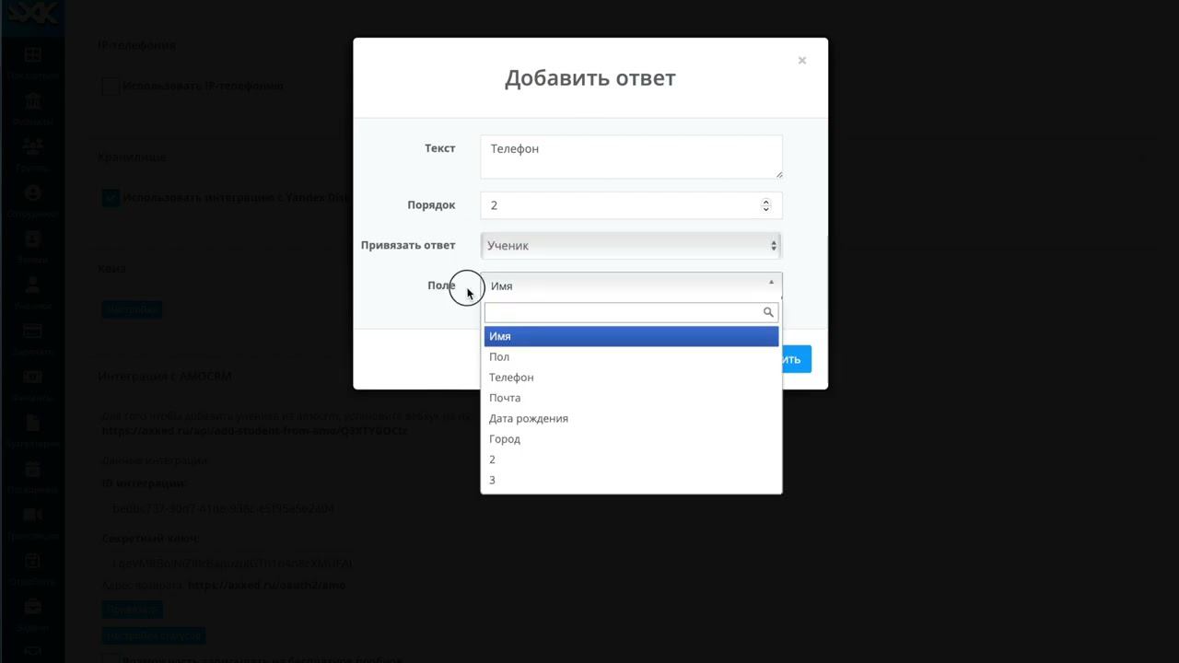
Task: Select Дата рождения in the dropdown list
Action: point(631,418)
